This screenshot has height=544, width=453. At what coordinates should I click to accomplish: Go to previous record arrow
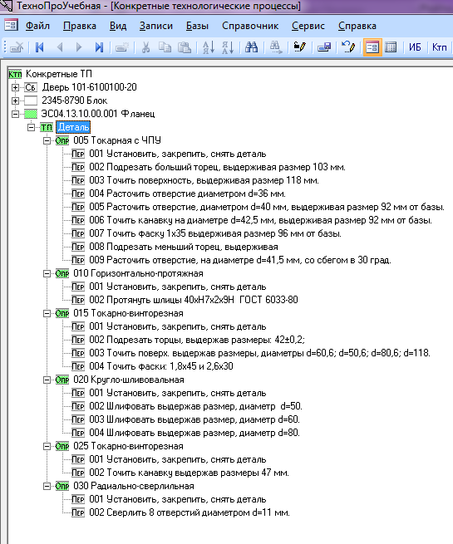[59, 47]
